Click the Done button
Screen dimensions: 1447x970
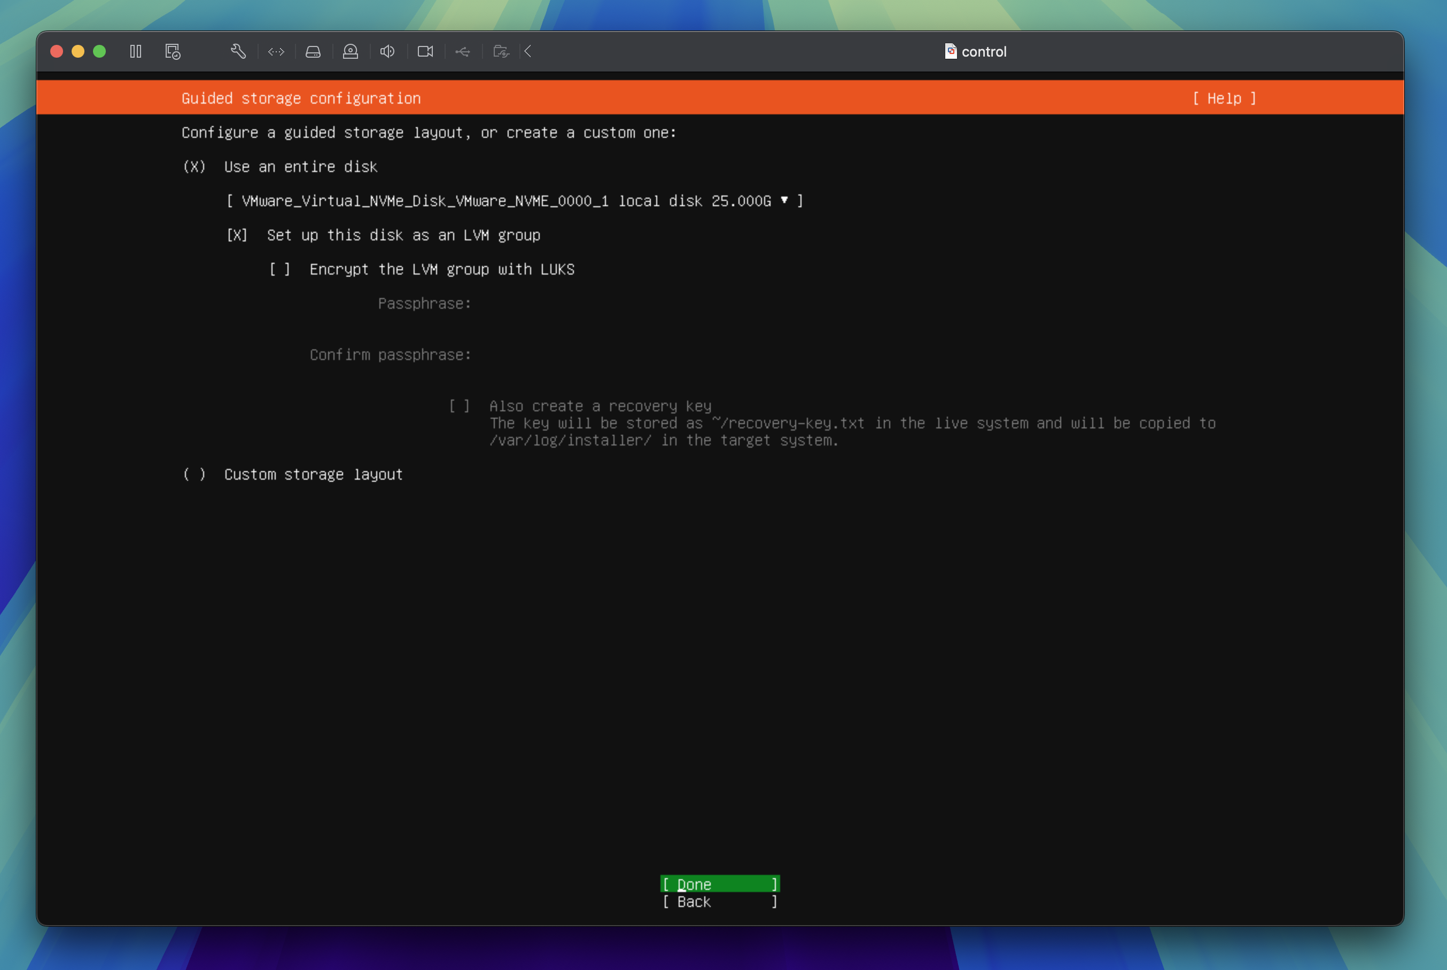point(719,884)
